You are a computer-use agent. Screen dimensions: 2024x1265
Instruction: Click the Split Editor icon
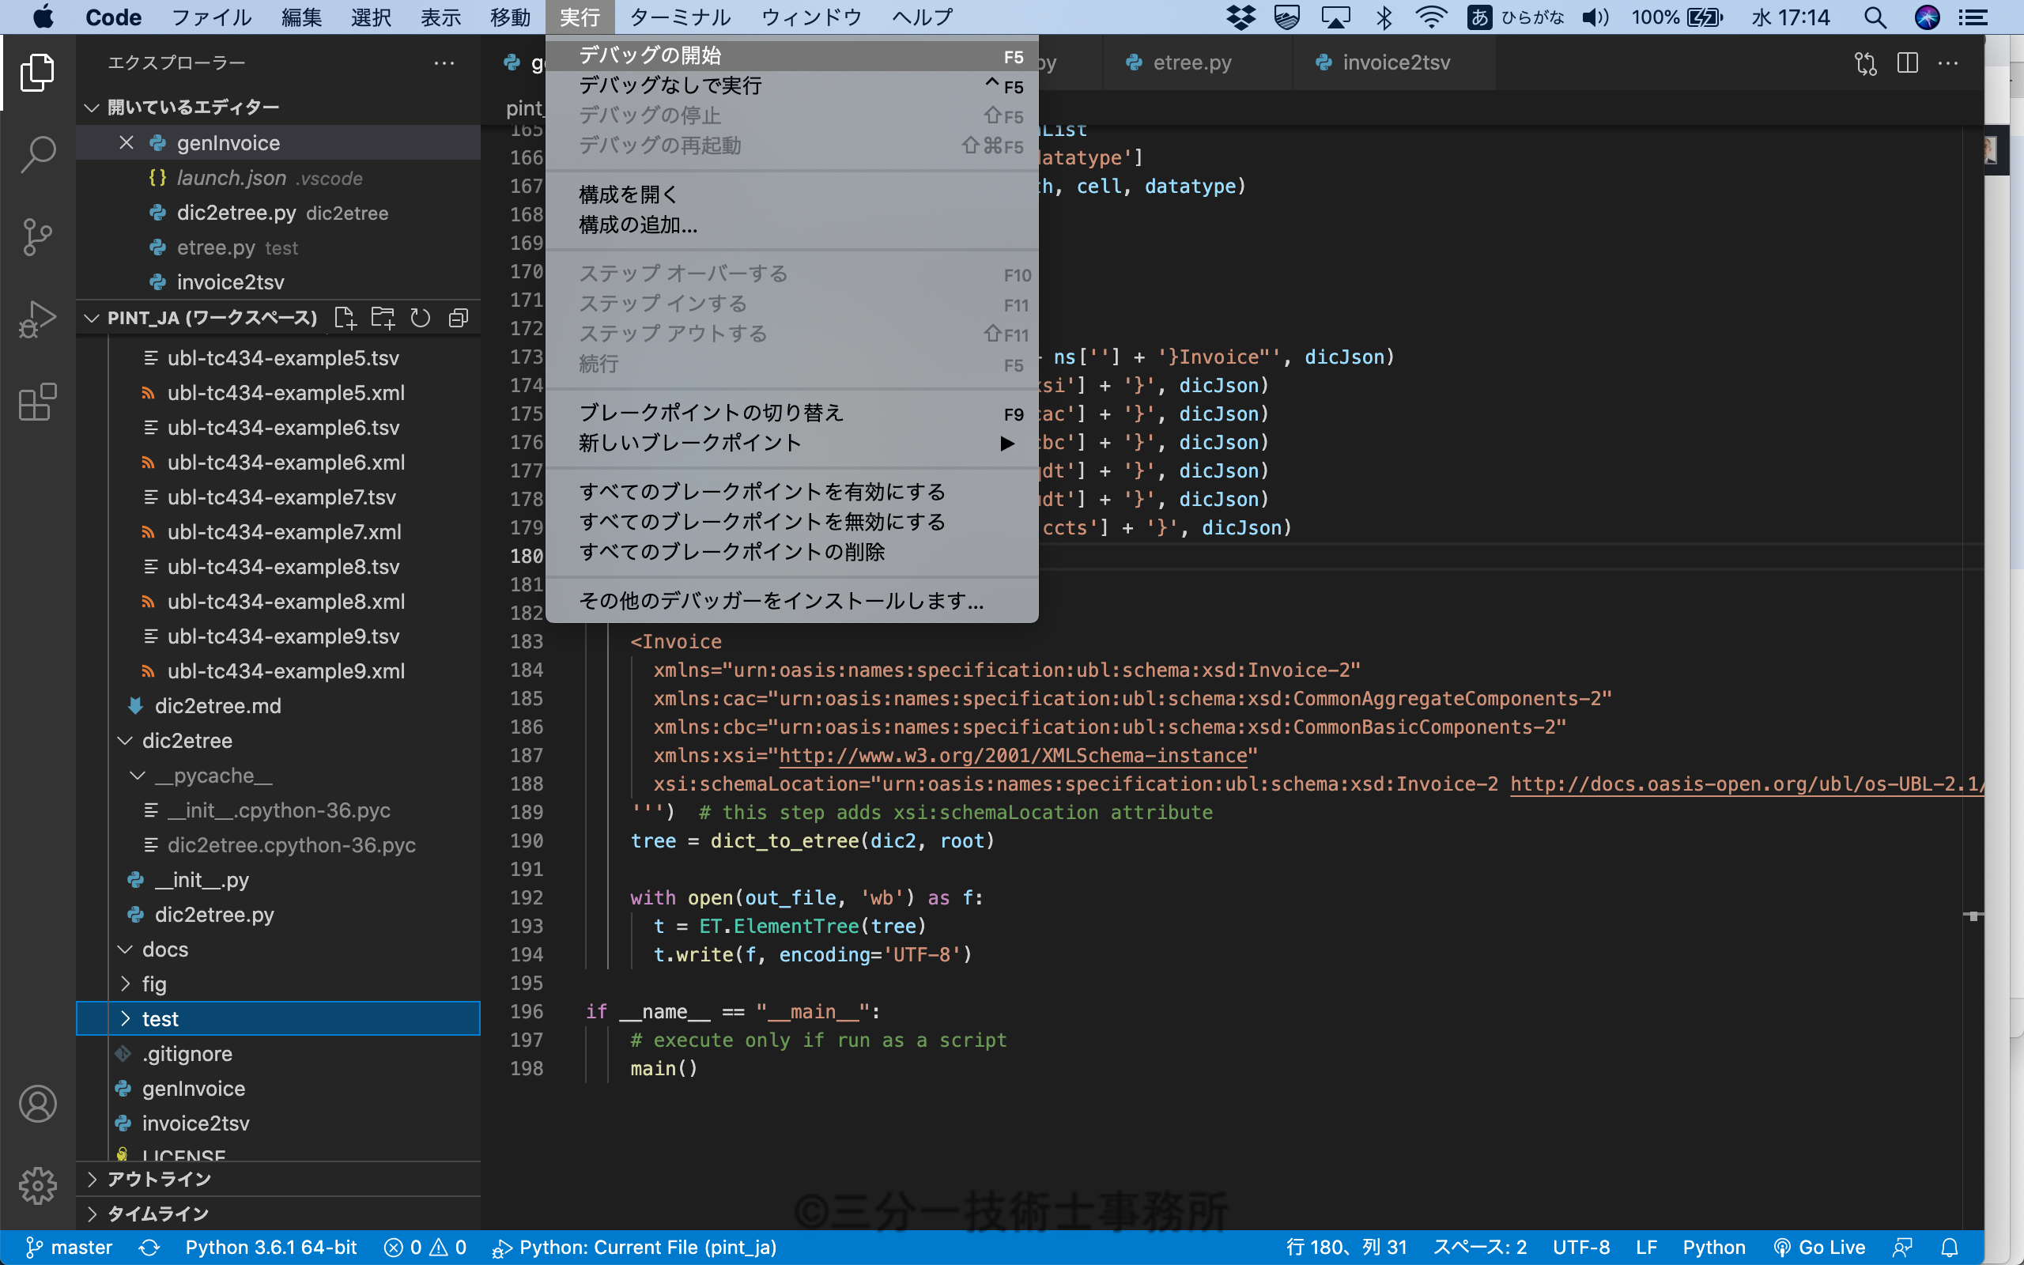[1908, 62]
